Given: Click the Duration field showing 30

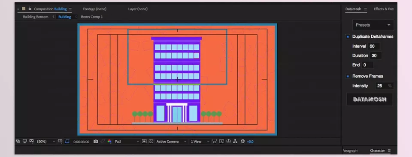Looking at the screenshot, I should 376,56.
